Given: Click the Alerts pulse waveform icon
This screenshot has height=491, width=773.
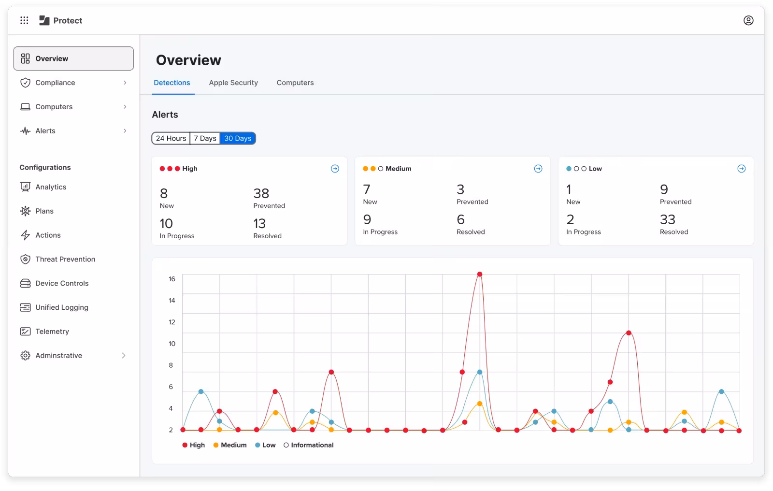Looking at the screenshot, I should pos(26,131).
